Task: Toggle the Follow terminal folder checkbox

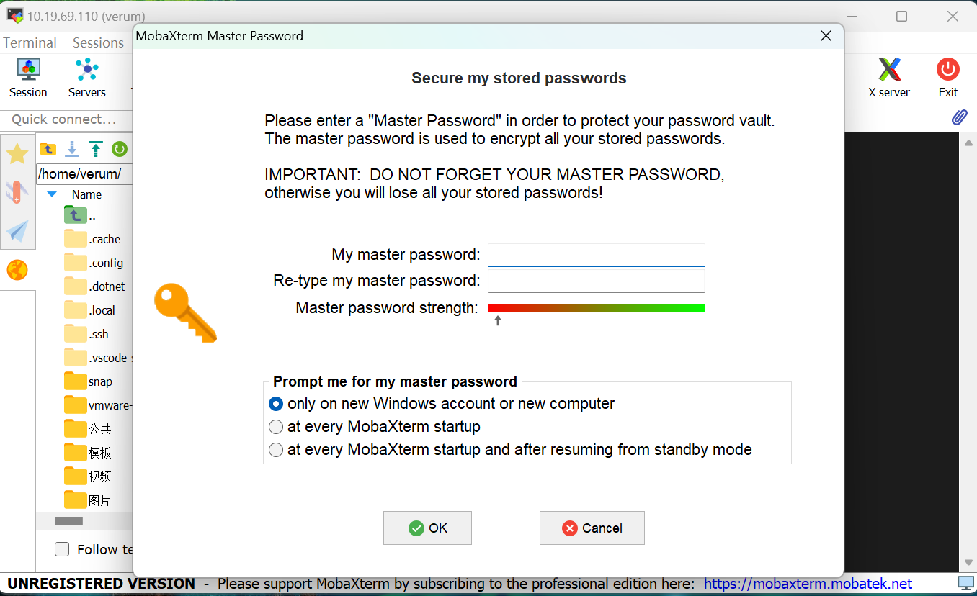Action: 63,549
